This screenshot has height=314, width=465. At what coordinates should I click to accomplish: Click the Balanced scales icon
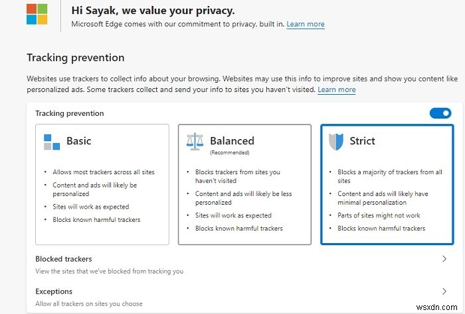click(x=195, y=142)
